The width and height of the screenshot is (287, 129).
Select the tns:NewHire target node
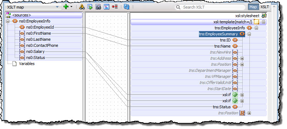click(220, 52)
